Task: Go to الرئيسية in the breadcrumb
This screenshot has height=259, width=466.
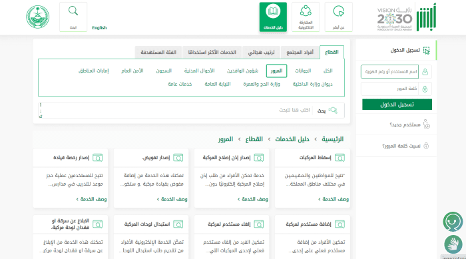Action: (333, 139)
